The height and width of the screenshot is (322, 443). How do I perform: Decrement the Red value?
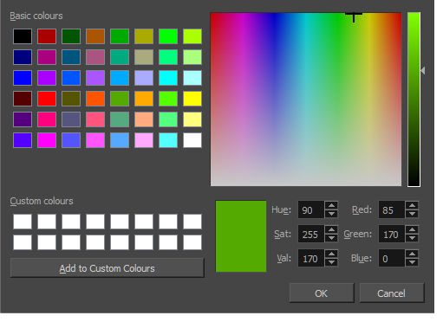pyautogui.click(x=412, y=214)
